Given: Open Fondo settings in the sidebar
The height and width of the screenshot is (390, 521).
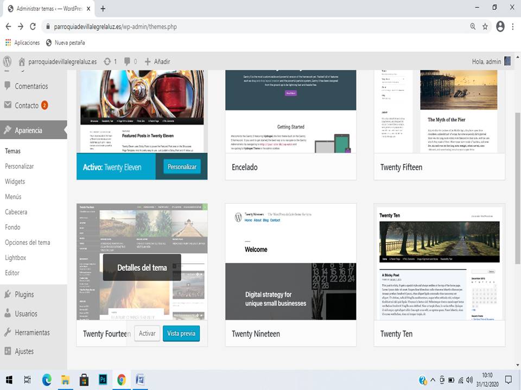Looking at the screenshot, I should [x=12, y=227].
